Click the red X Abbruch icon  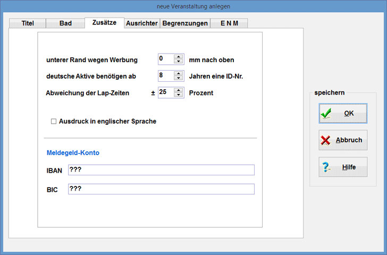click(326, 140)
